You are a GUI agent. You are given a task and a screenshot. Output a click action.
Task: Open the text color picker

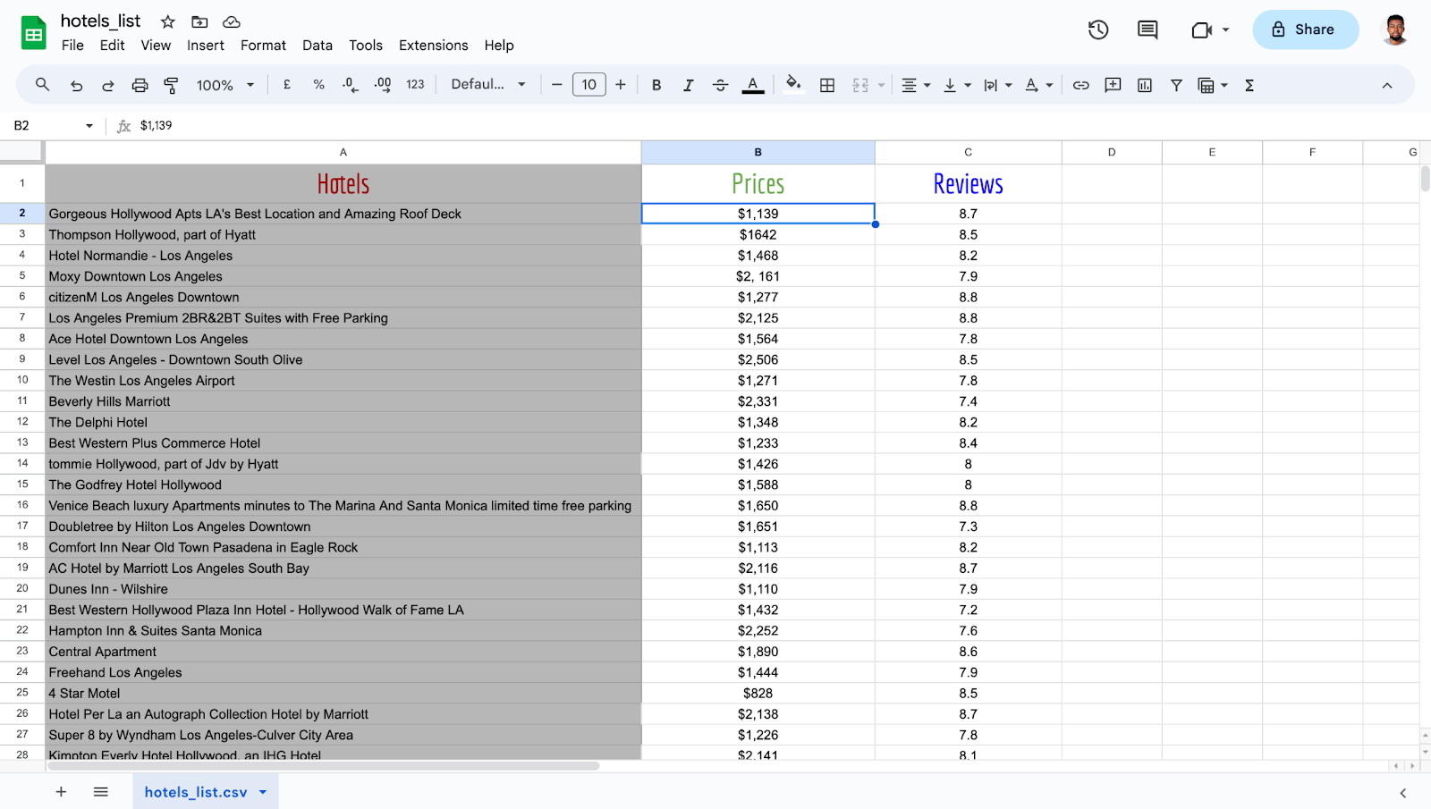click(753, 85)
